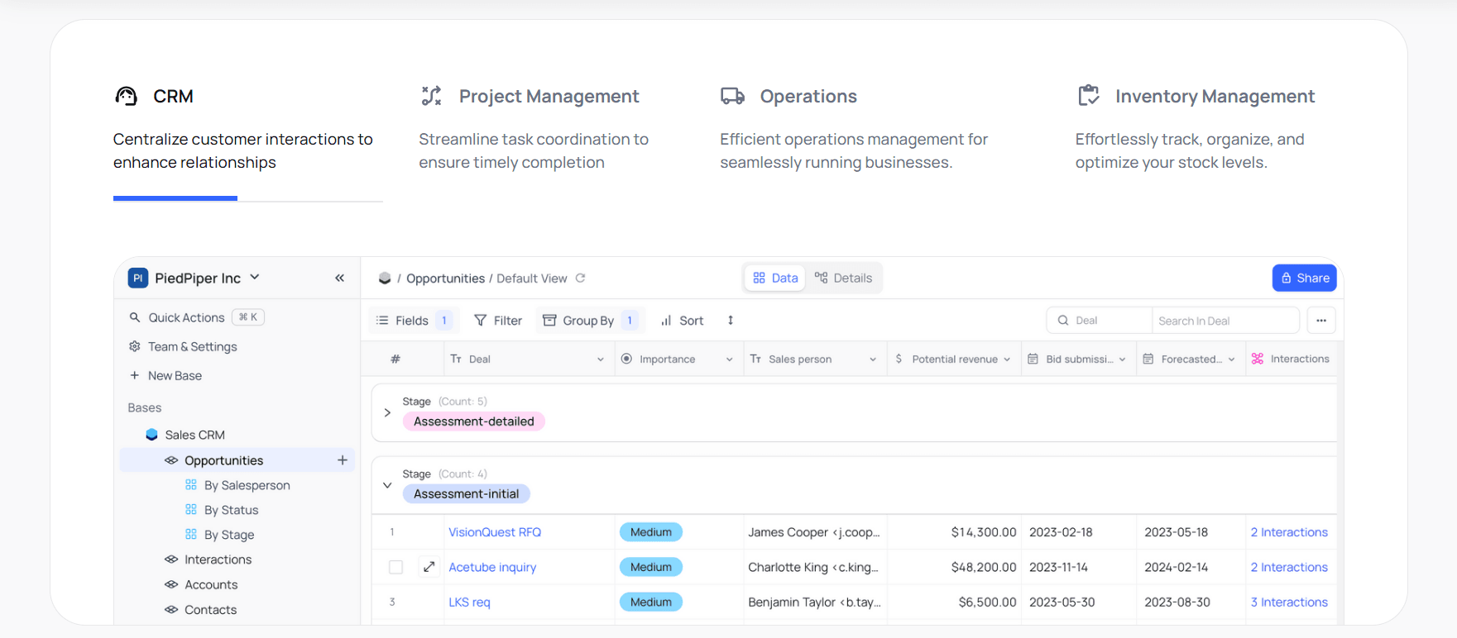The image size is (1457, 638).
Task: Open the By Salesperson view
Action: click(247, 485)
